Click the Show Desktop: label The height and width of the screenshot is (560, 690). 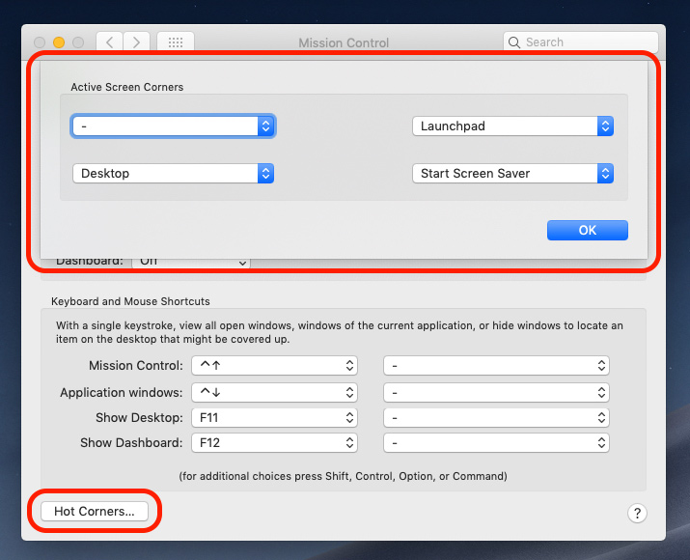click(x=139, y=417)
